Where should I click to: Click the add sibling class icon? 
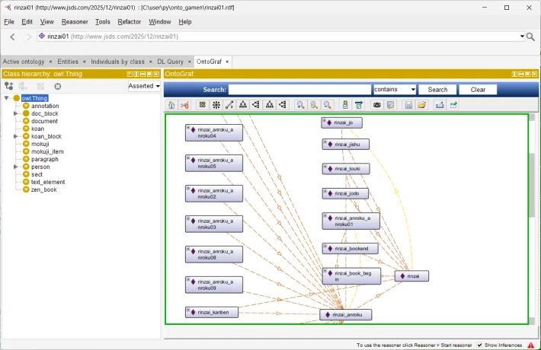click(x=23, y=86)
